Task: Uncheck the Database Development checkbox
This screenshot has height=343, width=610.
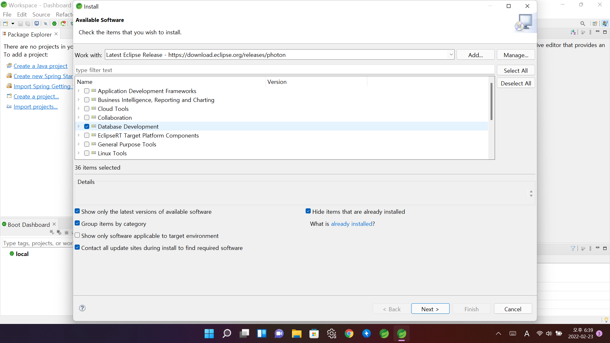Action: (87, 126)
